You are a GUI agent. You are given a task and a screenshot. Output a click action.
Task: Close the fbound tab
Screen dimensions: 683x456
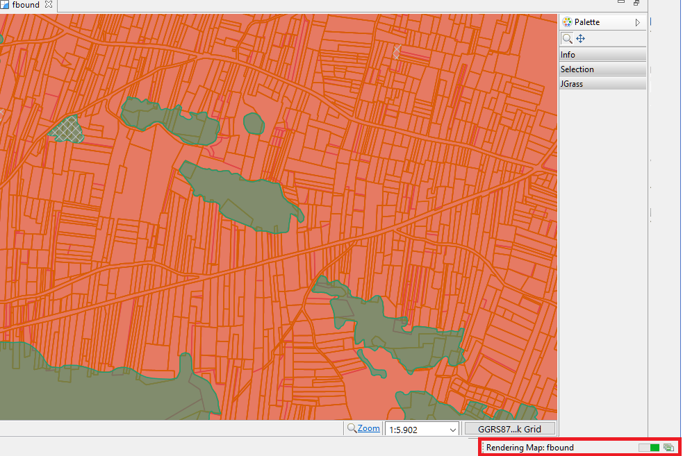49,4
